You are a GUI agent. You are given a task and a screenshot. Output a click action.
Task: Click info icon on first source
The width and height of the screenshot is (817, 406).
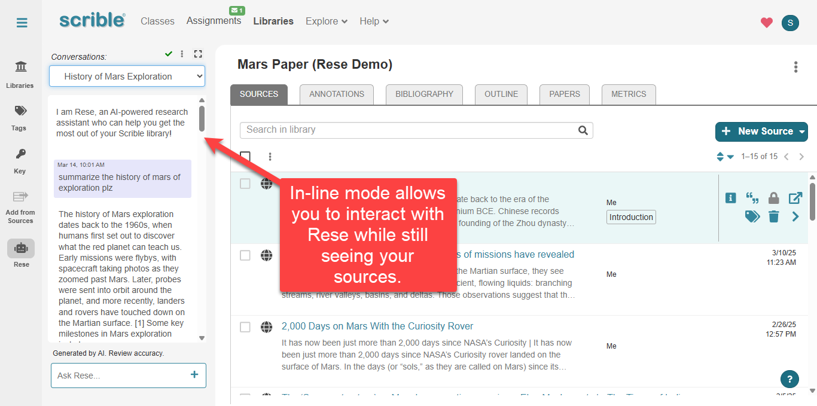tap(730, 198)
